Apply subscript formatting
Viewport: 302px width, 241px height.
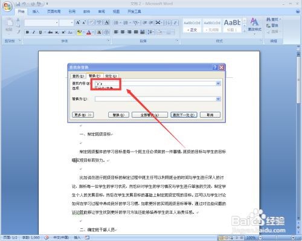(57, 32)
